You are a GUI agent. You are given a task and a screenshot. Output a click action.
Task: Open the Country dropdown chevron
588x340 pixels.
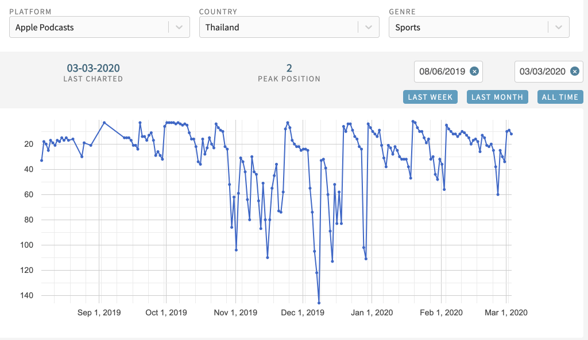[x=369, y=27]
